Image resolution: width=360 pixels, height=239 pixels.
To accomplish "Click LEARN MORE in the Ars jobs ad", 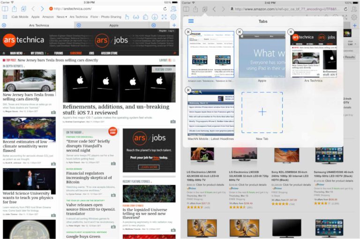I will pos(149,167).
